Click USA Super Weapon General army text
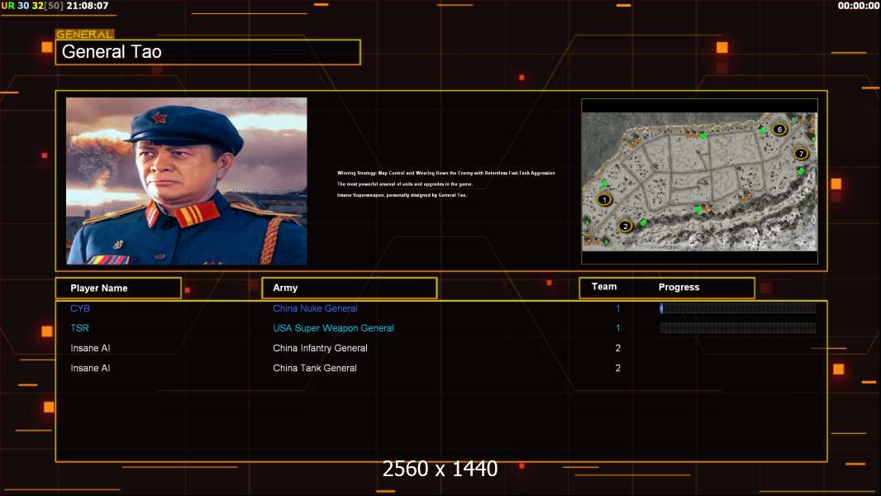Image resolution: width=881 pixels, height=496 pixels. [x=333, y=328]
